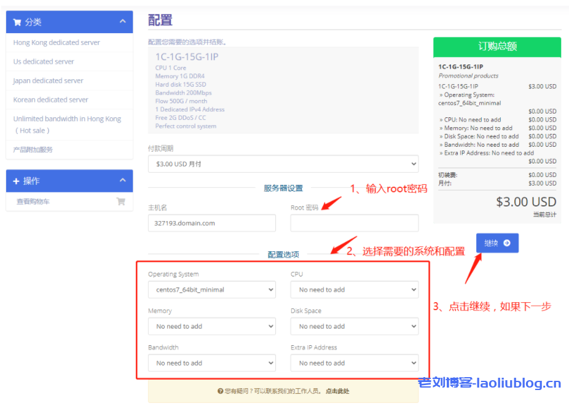Open the CPU options dropdown

tap(354, 290)
